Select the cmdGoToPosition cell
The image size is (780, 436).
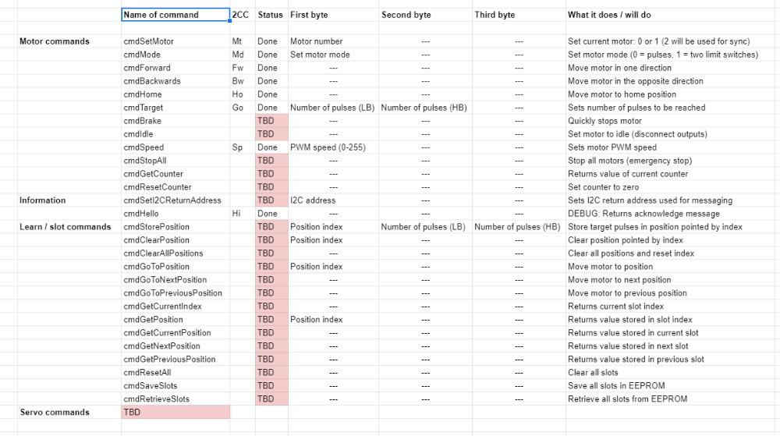(175, 267)
